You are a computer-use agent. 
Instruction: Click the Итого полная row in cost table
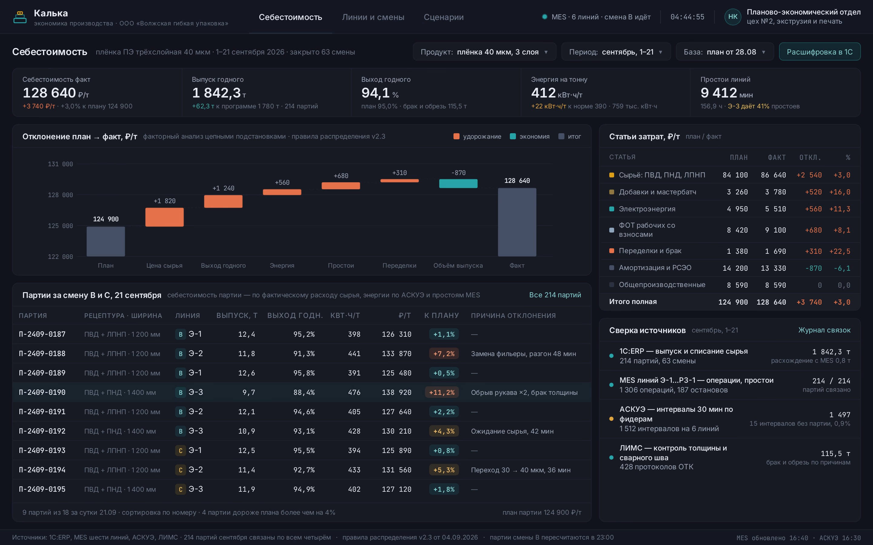coord(729,302)
